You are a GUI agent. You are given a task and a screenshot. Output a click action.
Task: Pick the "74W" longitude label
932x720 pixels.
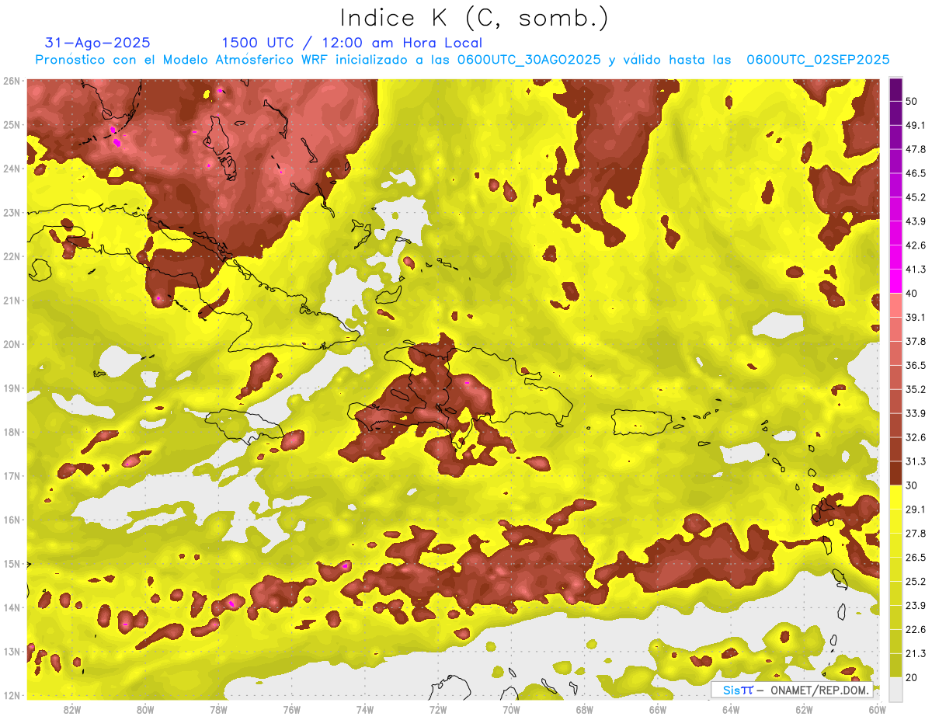(364, 709)
